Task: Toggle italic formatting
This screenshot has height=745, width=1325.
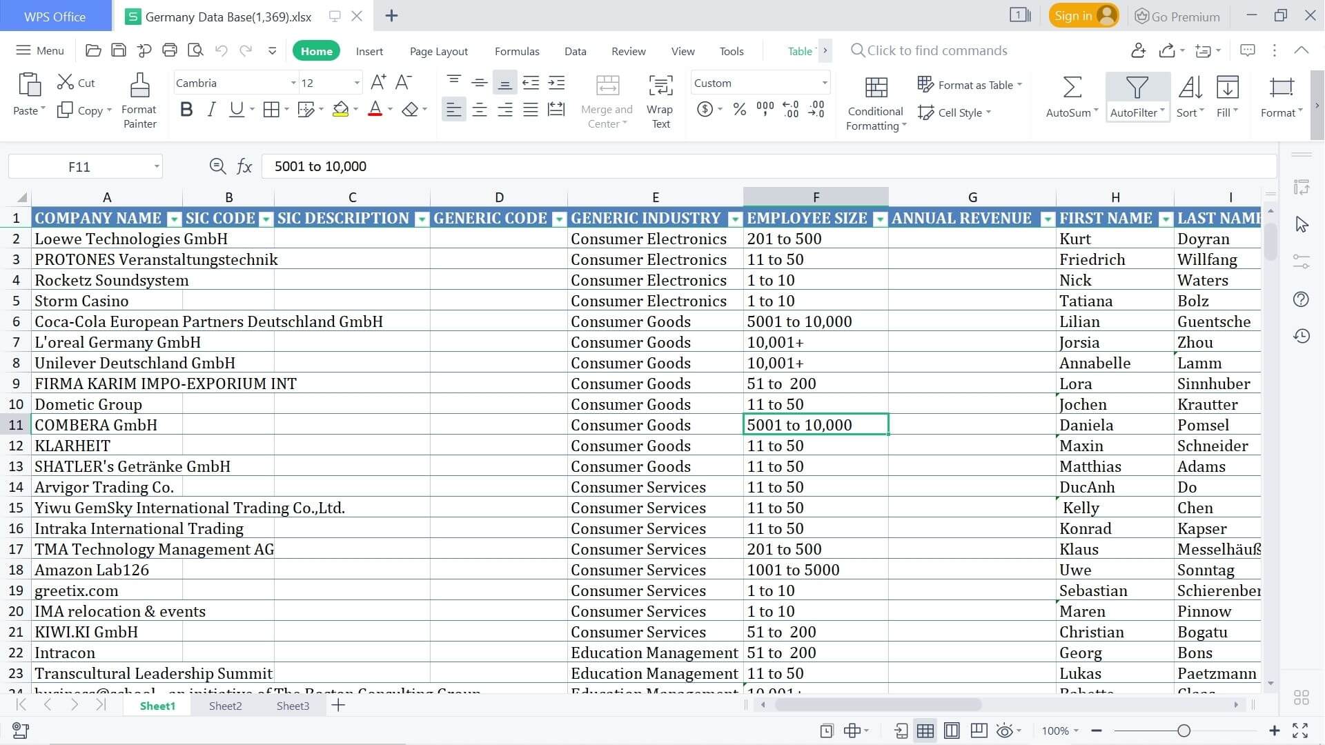Action: (x=211, y=109)
